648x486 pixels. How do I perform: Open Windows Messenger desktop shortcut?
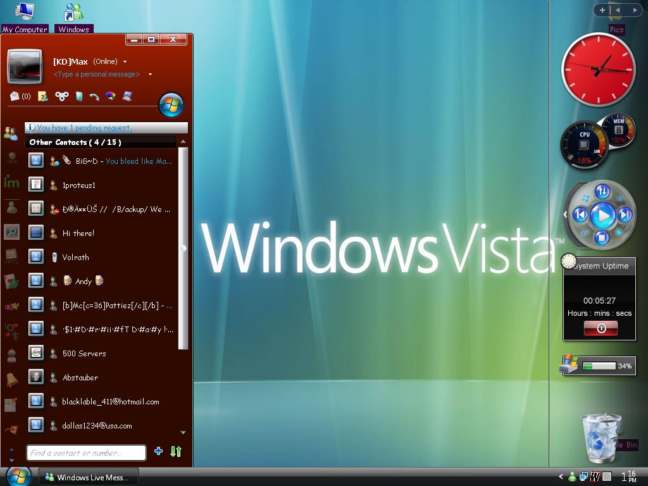click(x=73, y=17)
